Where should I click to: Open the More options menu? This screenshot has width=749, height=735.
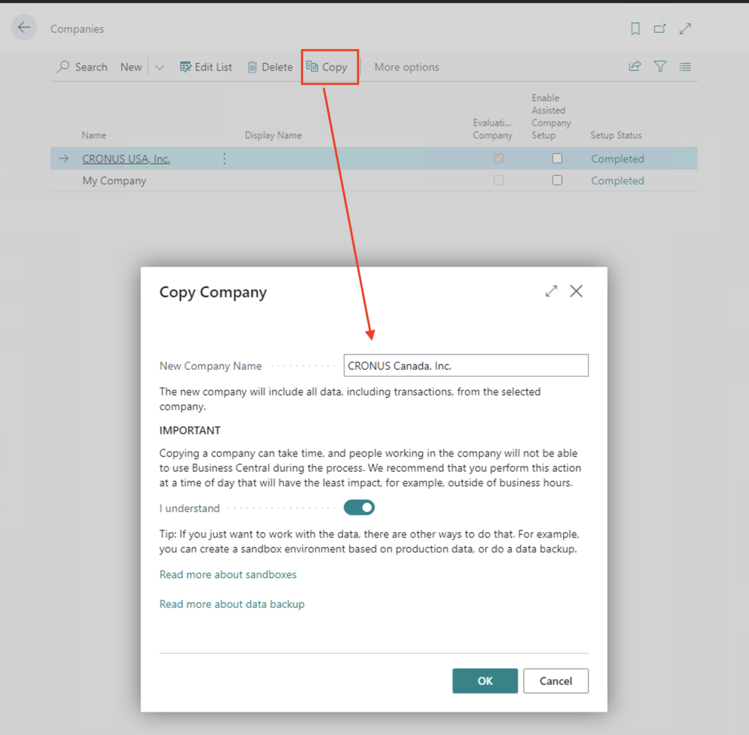click(x=406, y=67)
